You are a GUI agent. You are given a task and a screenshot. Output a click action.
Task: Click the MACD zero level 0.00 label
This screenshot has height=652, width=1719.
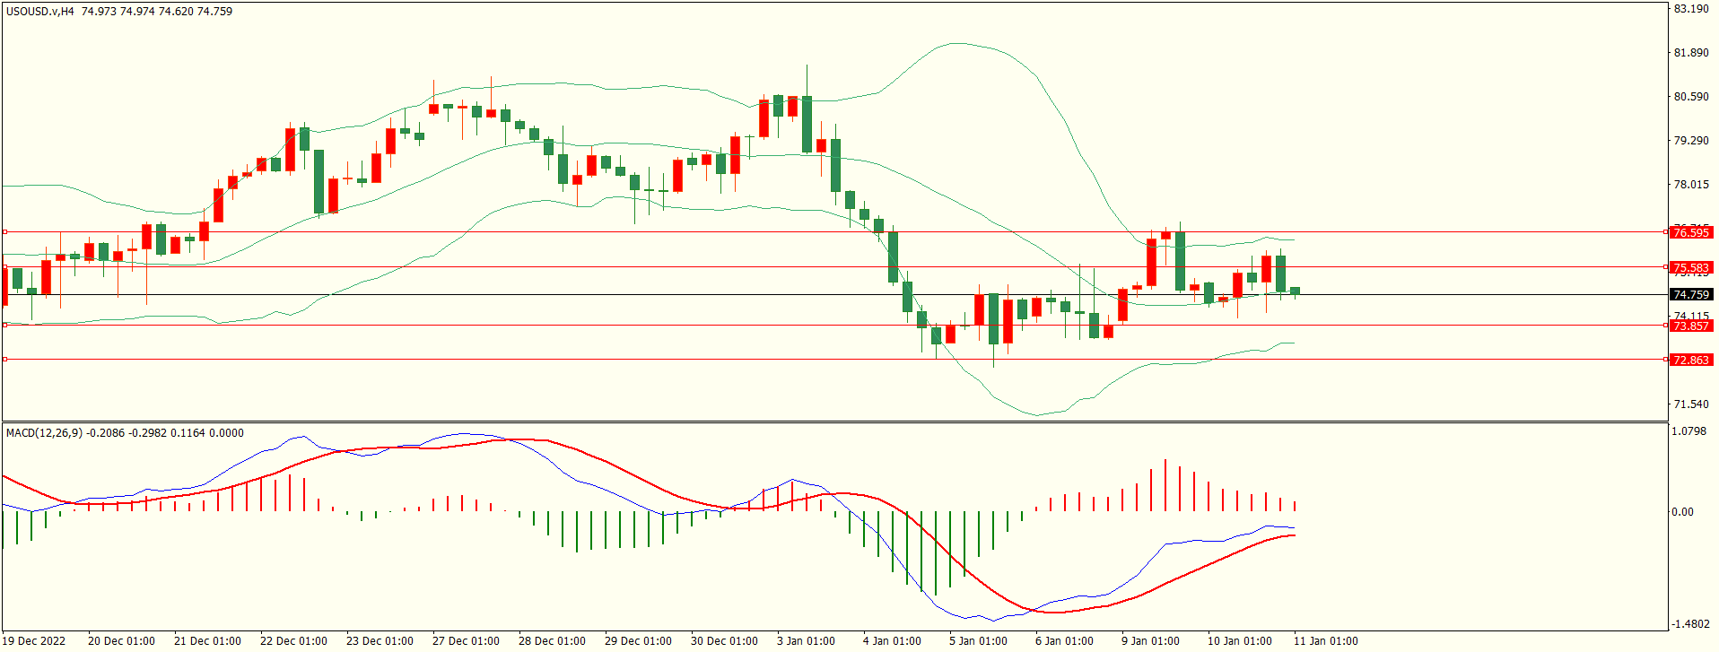[x=1682, y=512]
